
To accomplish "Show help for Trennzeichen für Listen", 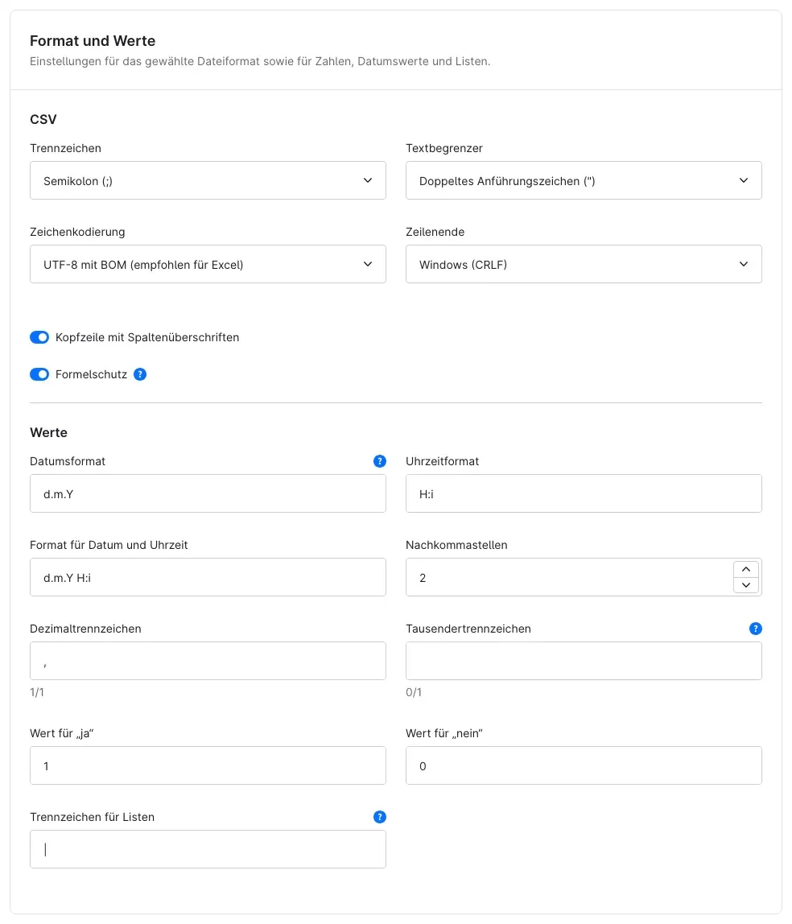I will [380, 817].
